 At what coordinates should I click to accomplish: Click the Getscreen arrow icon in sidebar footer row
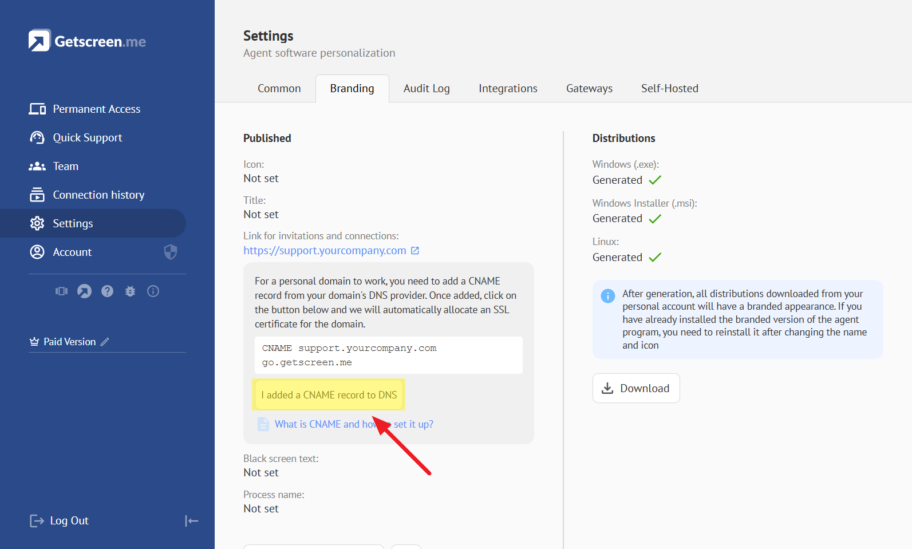[x=84, y=291]
